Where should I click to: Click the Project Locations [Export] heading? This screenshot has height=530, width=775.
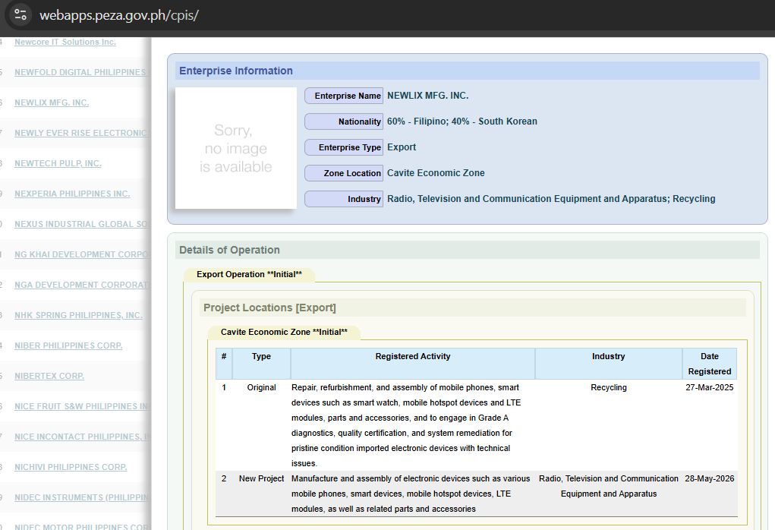point(269,308)
